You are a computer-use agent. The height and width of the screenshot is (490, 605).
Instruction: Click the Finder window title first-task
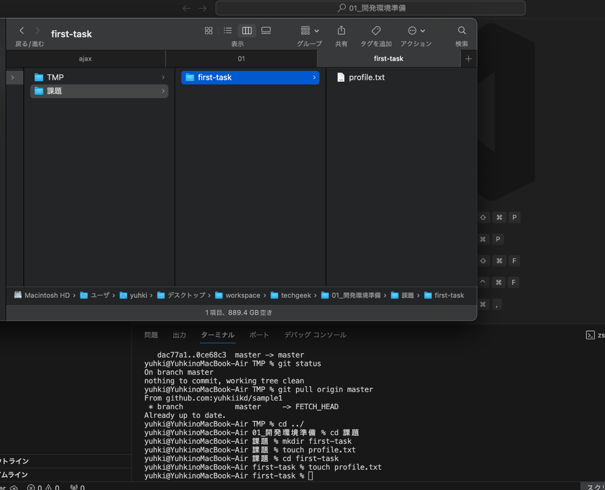[x=71, y=34]
